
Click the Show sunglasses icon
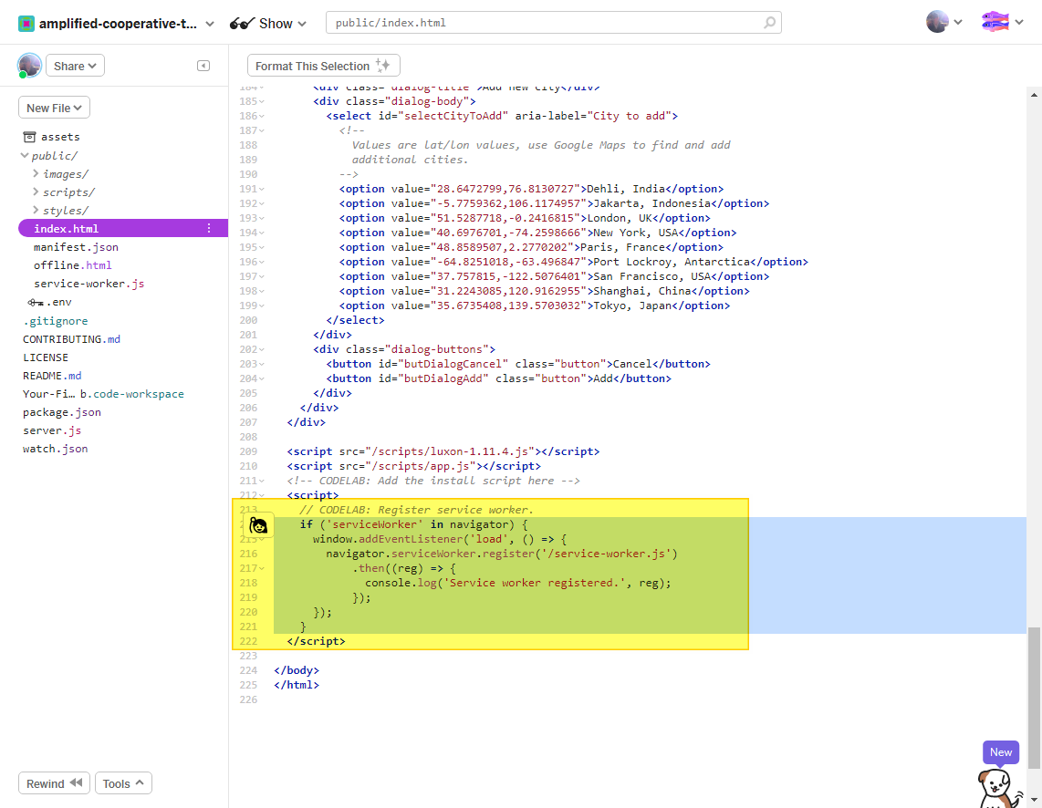point(242,24)
